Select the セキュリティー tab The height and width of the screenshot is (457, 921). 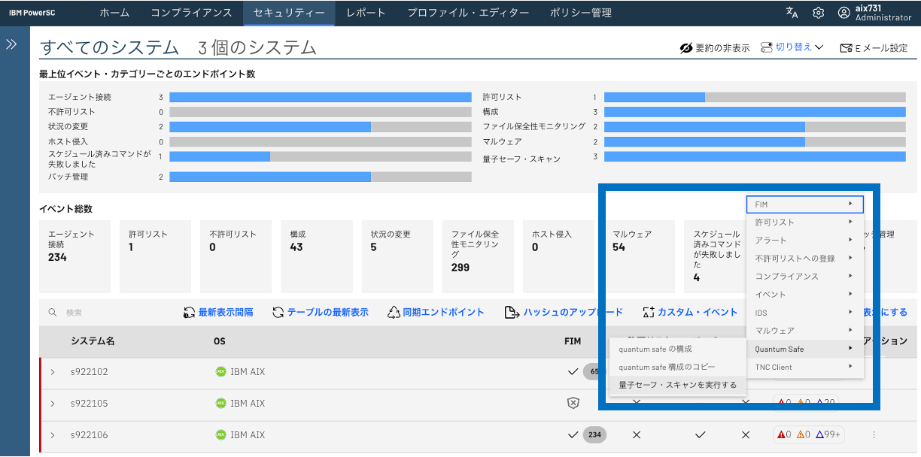coord(289,13)
